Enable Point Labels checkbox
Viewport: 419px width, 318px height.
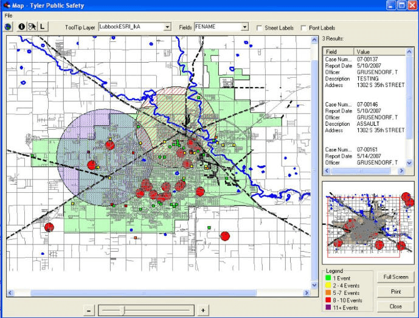click(x=303, y=27)
